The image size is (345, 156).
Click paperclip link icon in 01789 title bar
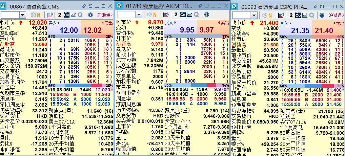point(200,6)
